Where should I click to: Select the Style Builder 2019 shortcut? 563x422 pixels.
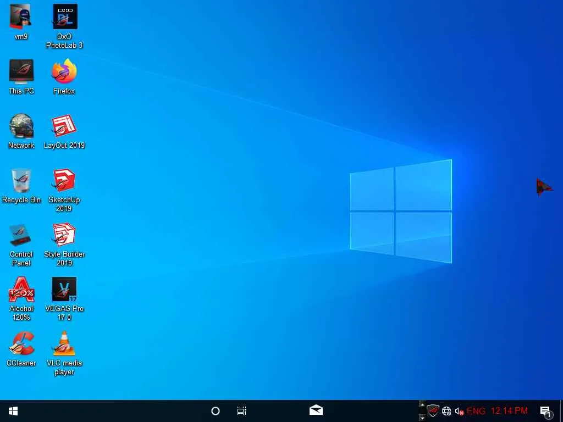point(64,245)
